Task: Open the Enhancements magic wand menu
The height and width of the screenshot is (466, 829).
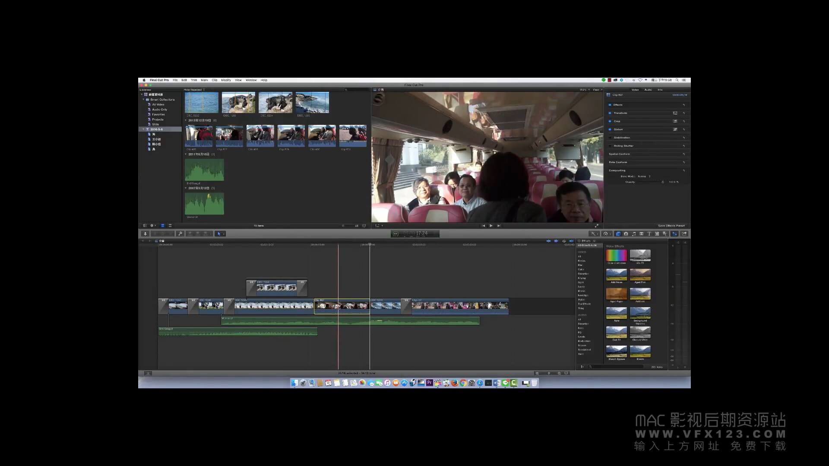Action: point(595,233)
